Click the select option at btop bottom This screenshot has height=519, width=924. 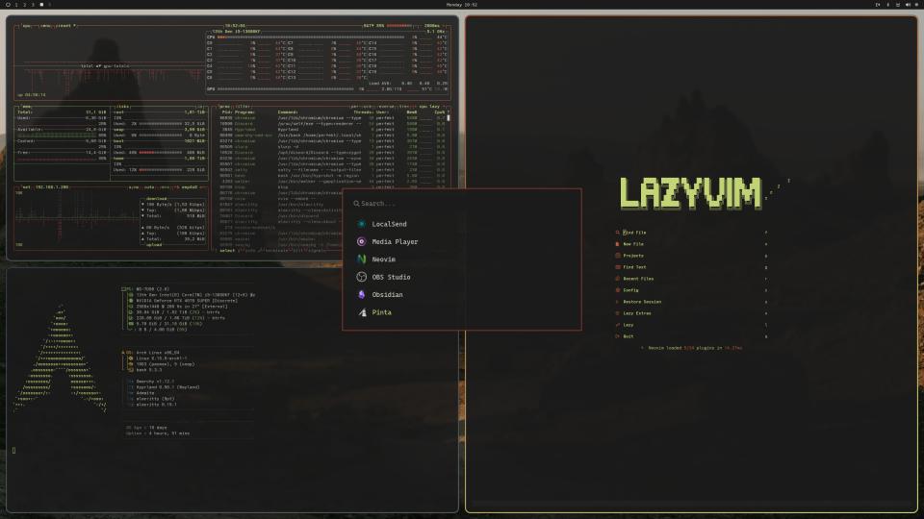227,251
